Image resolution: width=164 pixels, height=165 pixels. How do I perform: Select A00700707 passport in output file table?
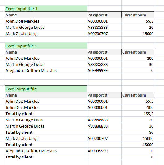point(104,138)
